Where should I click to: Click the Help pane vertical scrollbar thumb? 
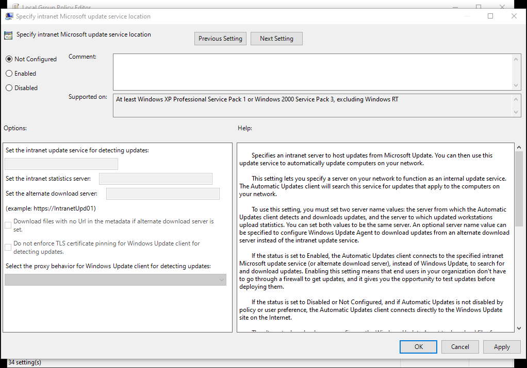[519, 188]
